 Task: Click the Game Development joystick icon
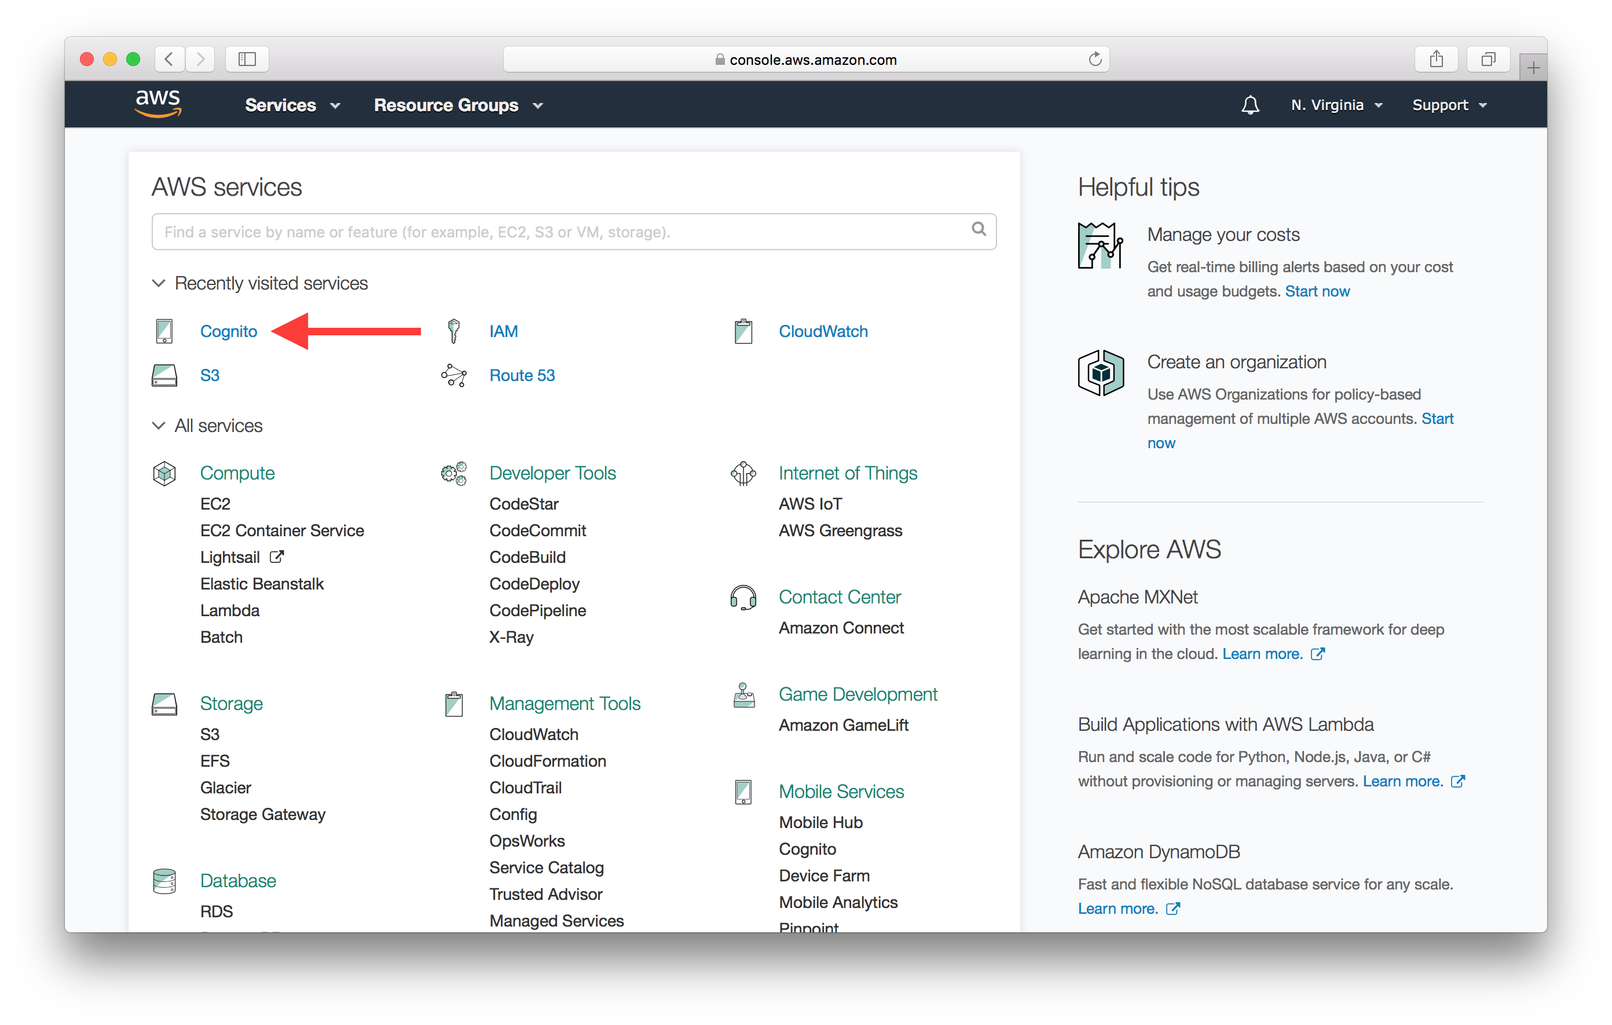pos(743,695)
